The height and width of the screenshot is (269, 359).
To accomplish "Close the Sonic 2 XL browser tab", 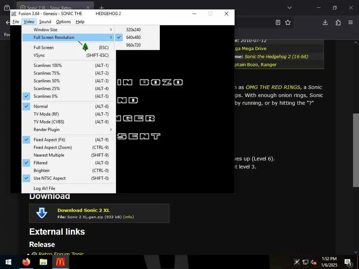I will click(88, 8).
